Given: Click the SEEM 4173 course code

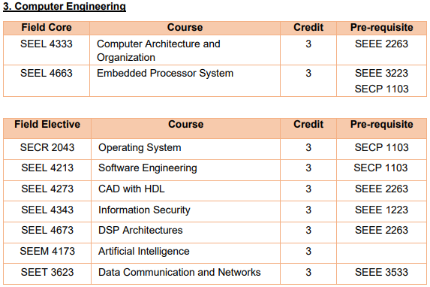Looking at the screenshot, I should [x=47, y=251].
